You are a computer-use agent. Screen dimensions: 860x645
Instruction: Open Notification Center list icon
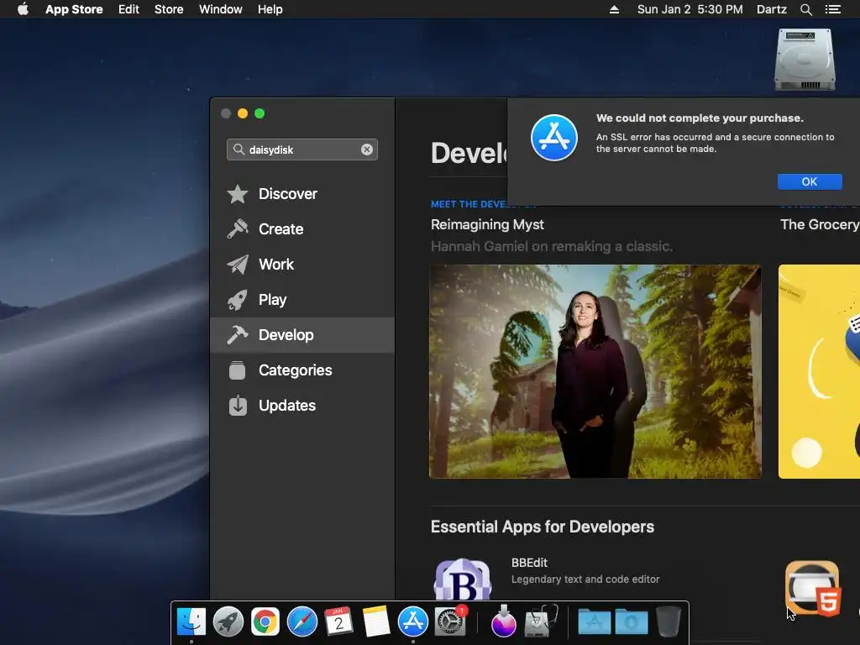pyautogui.click(x=832, y=9)
